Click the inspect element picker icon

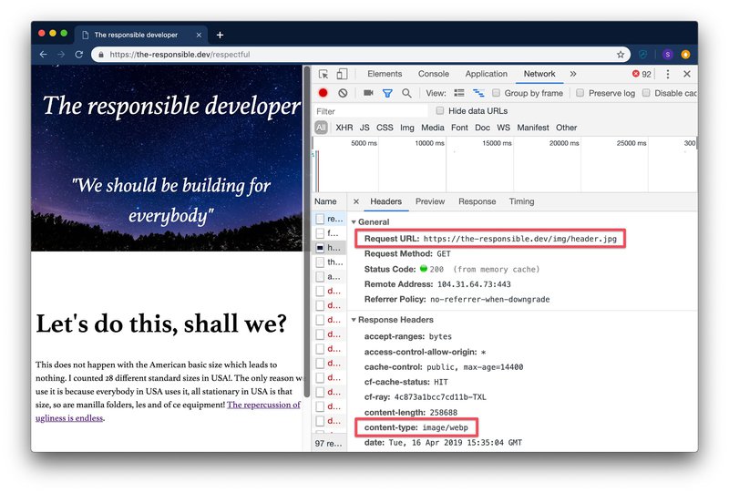(323, 74)
